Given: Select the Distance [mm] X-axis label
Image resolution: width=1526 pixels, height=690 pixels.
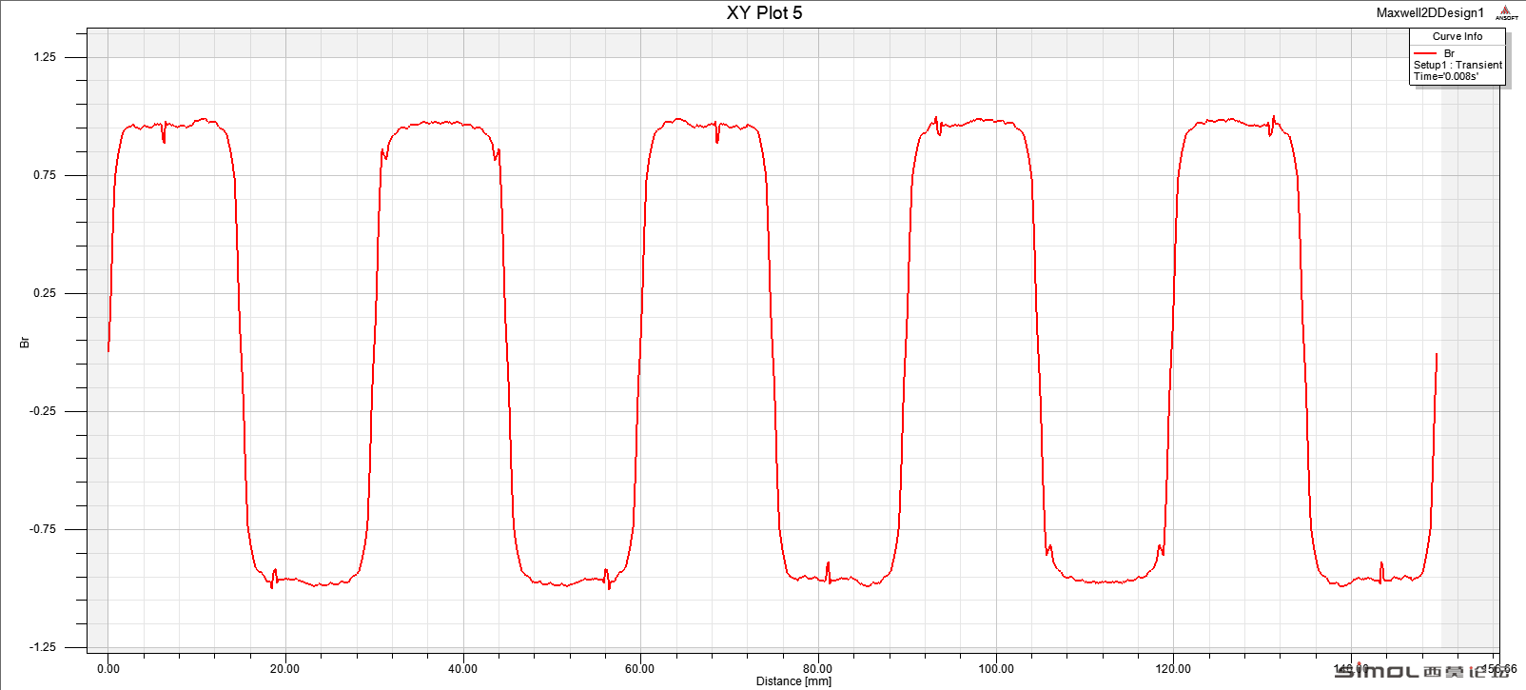Looking at the screenshot, I should 793,680.
